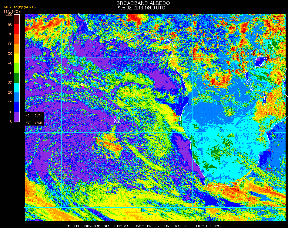Click the dark blue lake near 35E
The width and height of the screenshot is (288, 228).
[x=260, y=62]
